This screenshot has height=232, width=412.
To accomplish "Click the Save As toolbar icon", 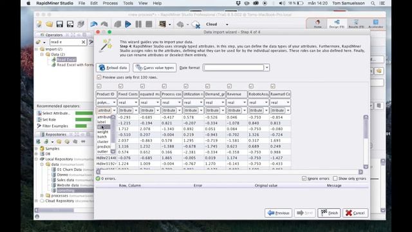I will 70,24.
